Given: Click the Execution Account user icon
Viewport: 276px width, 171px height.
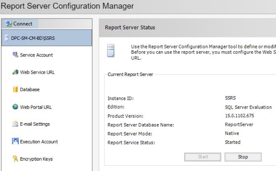Looking at the screenshot, I should click(x=15, y=141).
